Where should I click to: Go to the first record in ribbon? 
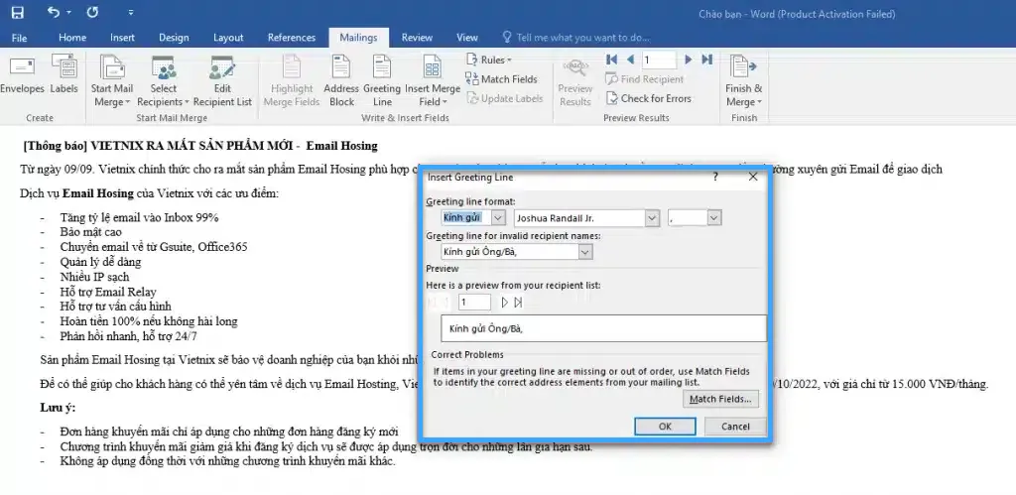[x=611, y=60]
